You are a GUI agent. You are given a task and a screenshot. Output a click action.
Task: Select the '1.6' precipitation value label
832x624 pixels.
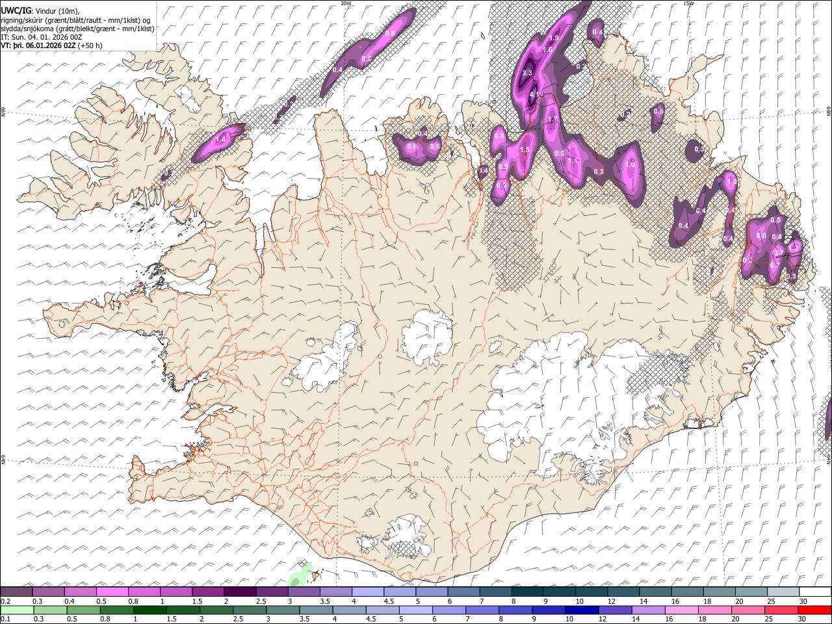tap(547, 49)
